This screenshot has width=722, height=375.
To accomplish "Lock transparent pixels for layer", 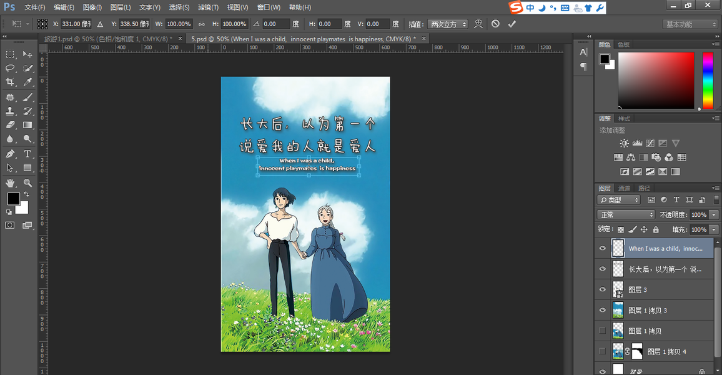I will tap(621, 229).
